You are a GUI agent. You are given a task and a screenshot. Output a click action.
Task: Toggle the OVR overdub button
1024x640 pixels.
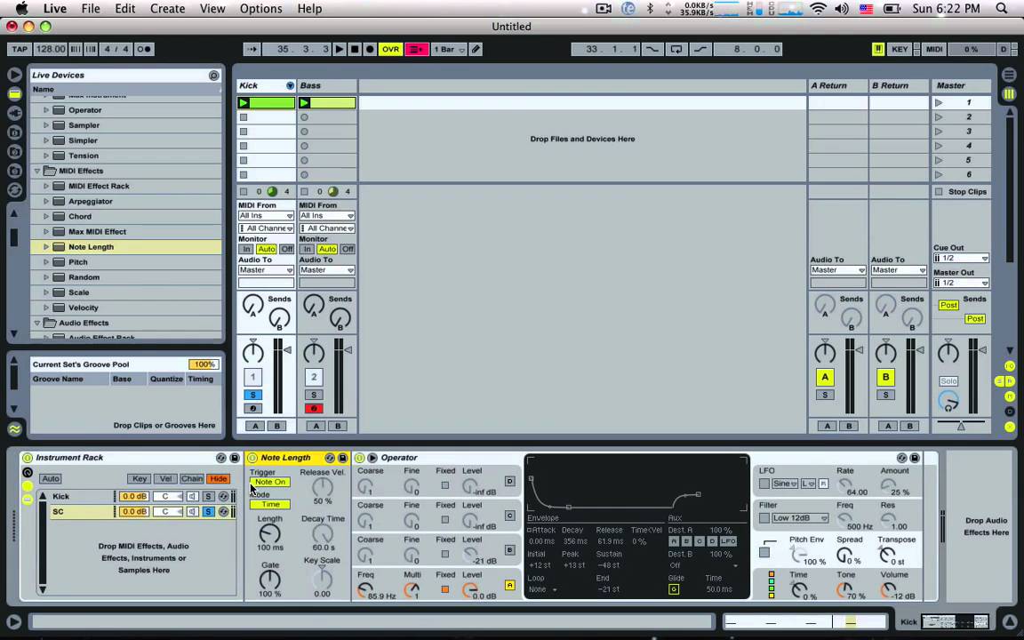(x=390, y=49)
